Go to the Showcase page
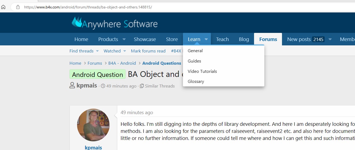355x150 pixels. point(145,39)
